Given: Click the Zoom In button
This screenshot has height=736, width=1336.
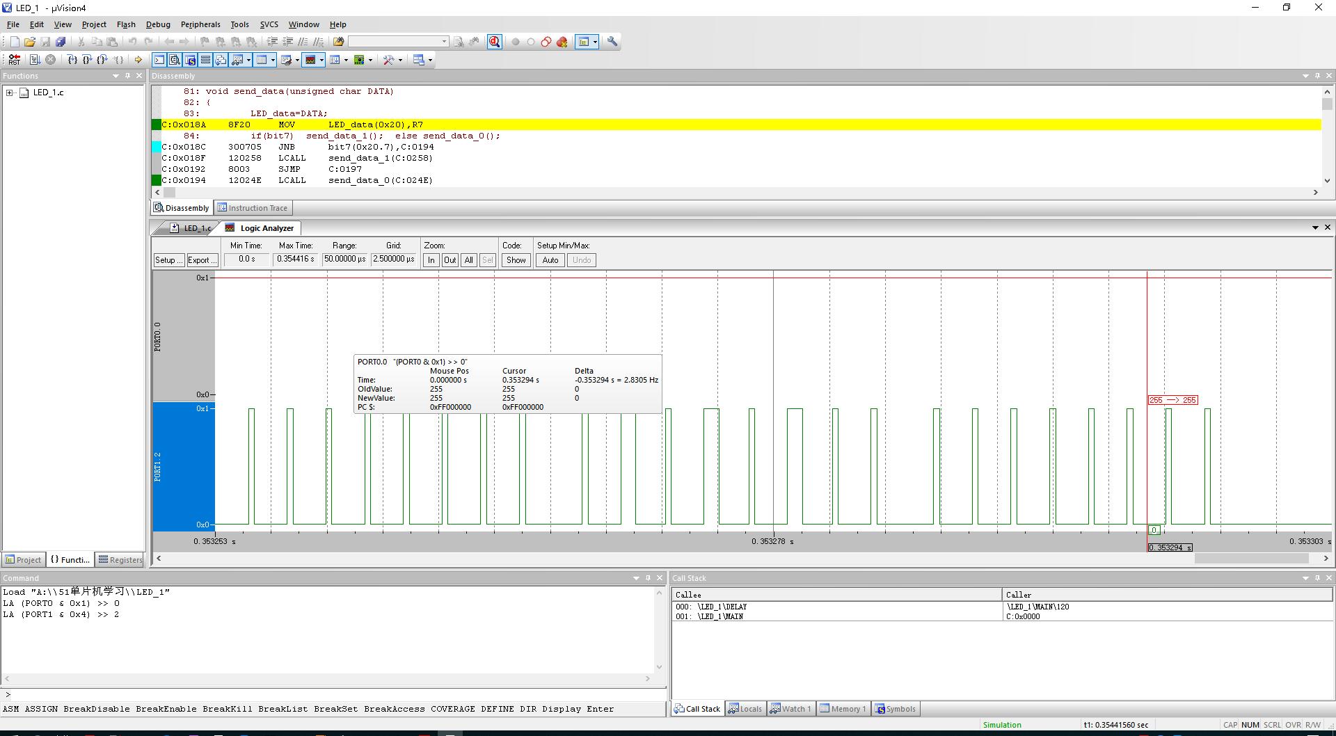Looking at the screenshot, I should [x=431, y=260].
